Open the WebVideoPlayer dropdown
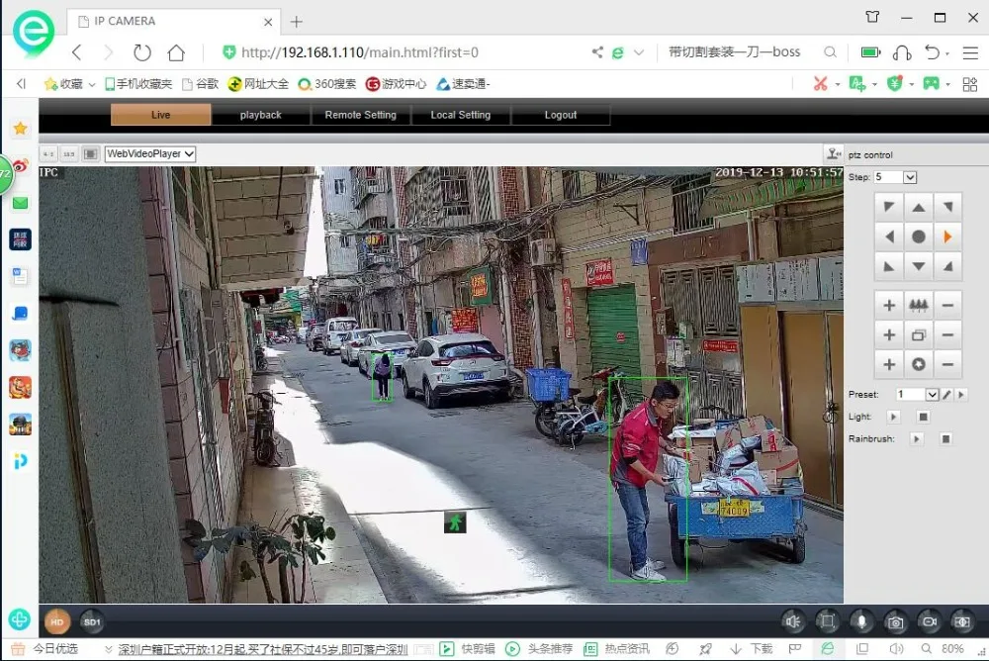 [150, 153]
